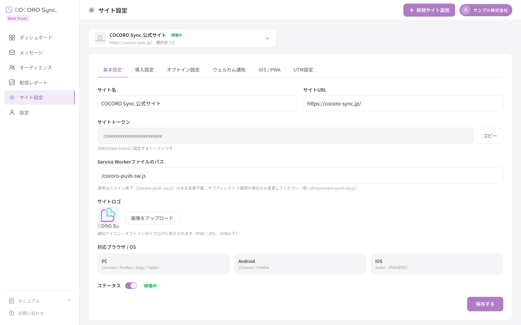Click the iOS Safari support card
The image size is (521, 325).
point(437,264)
